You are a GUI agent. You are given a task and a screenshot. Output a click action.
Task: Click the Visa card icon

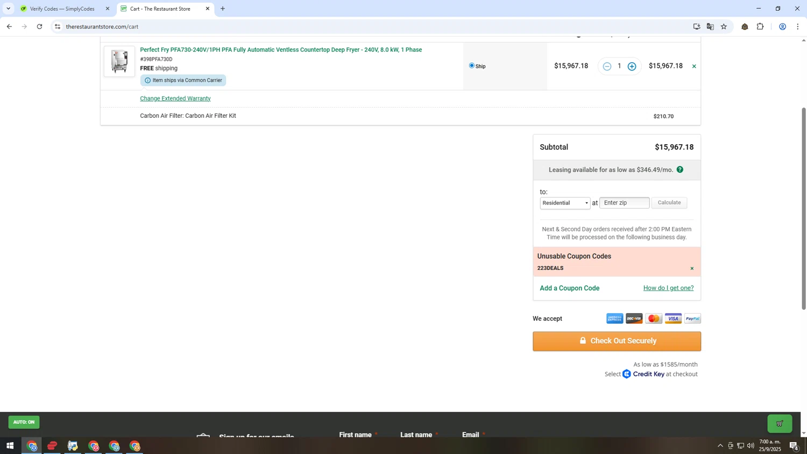click(x=673, y=318)
